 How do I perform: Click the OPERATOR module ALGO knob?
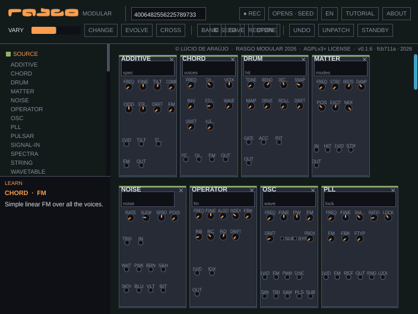pyautogui.click(x=223, y=216)
